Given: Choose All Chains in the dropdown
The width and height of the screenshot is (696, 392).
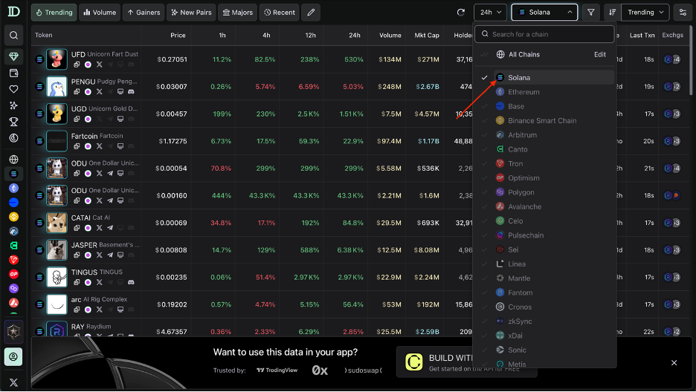Looking at the screenshot, I should [523, 54].
